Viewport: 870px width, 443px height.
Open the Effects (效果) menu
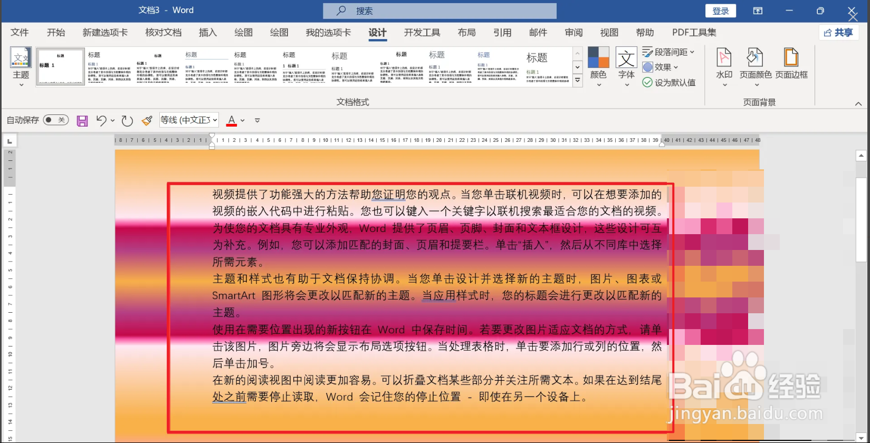click(x=661, y=67)
